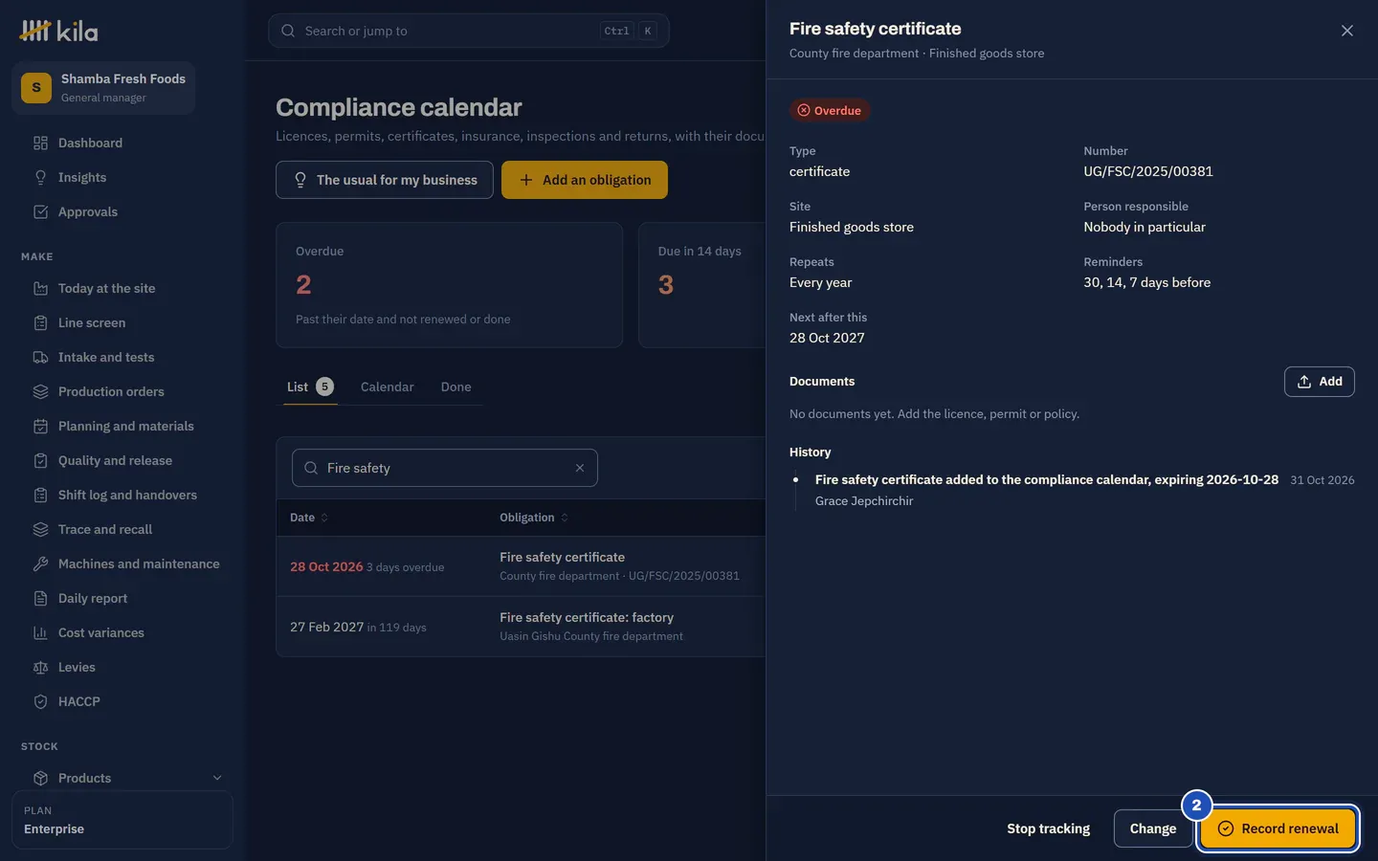Open the Dashboard sidebar icon

coord(40,143)
